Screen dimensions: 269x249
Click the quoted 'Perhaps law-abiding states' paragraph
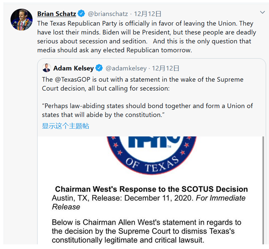147,110
